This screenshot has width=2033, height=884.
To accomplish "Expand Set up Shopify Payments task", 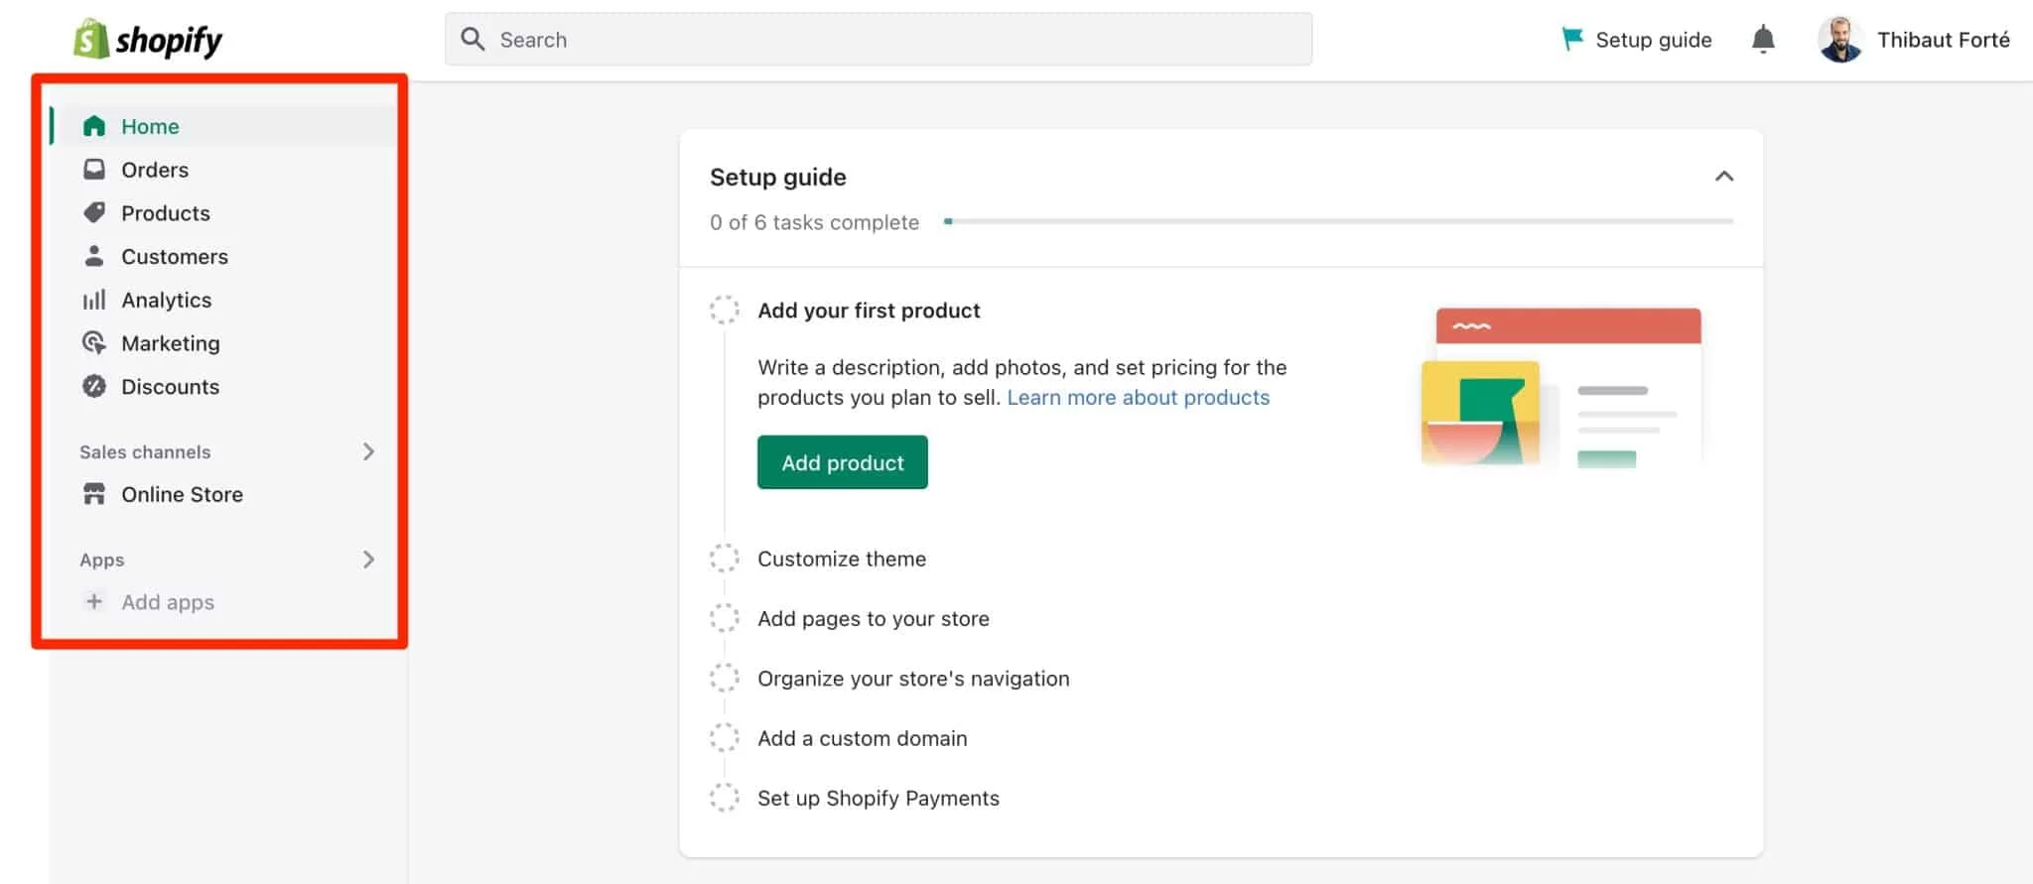I will click(x=879, y=798).
